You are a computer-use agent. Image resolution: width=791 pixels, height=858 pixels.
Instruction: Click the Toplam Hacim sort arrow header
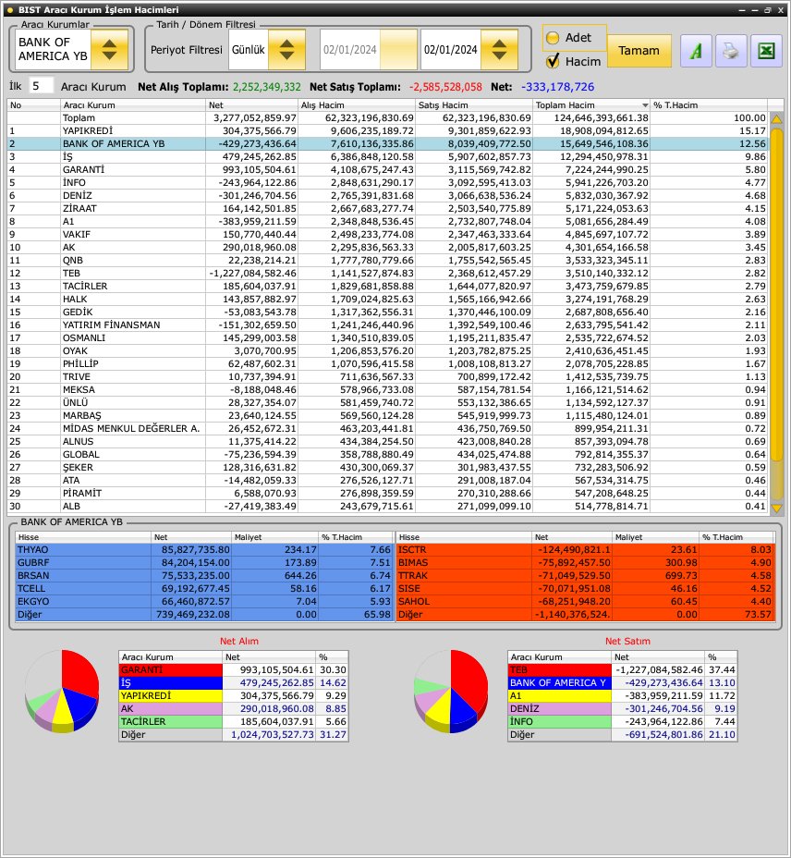click(591, 105)
